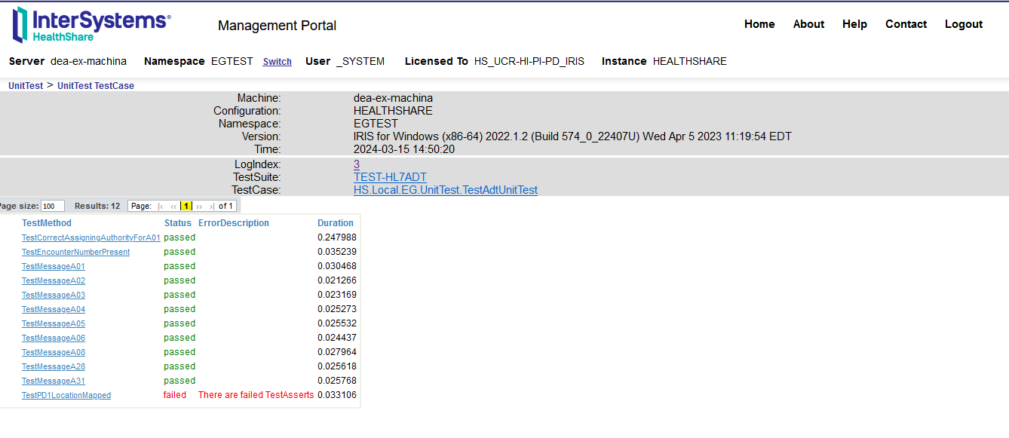This screenshot has width=1009, height=438.
Task: Open the TestEncounterNumberPresent method details
Action: [x=75, y=251]
